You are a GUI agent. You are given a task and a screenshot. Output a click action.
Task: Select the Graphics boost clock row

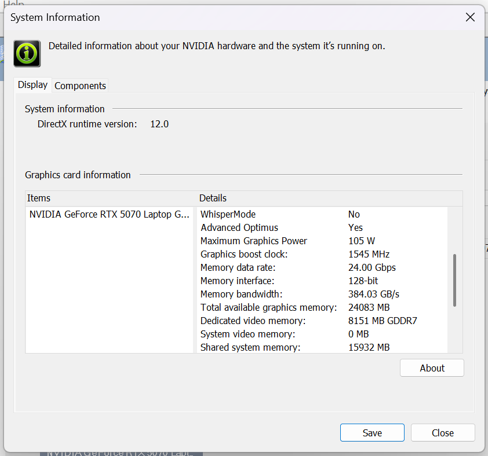[322, 254]
